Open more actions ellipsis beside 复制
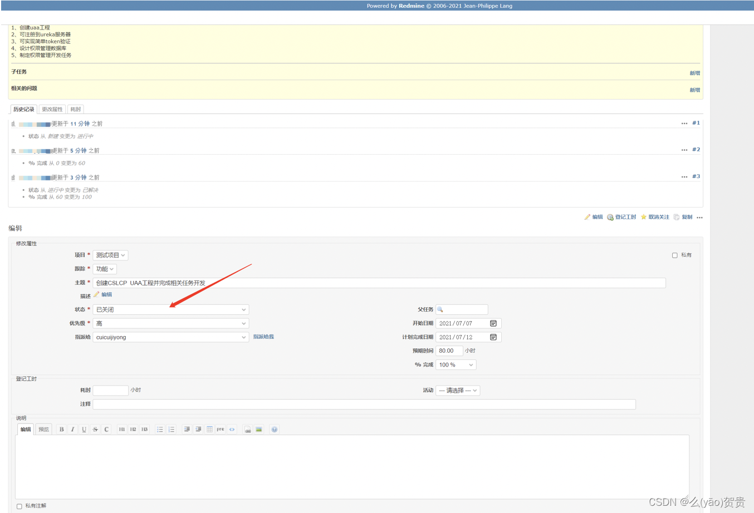754x513 pixels. pyautogui.click(x=699, y=218)
